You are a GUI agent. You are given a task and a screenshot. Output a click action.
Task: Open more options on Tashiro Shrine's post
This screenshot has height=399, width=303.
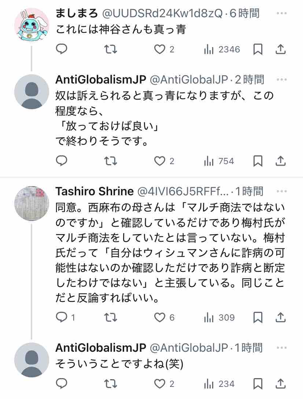282,191
